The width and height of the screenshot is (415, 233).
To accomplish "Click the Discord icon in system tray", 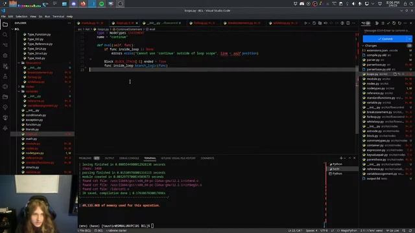I will [302, 4].
